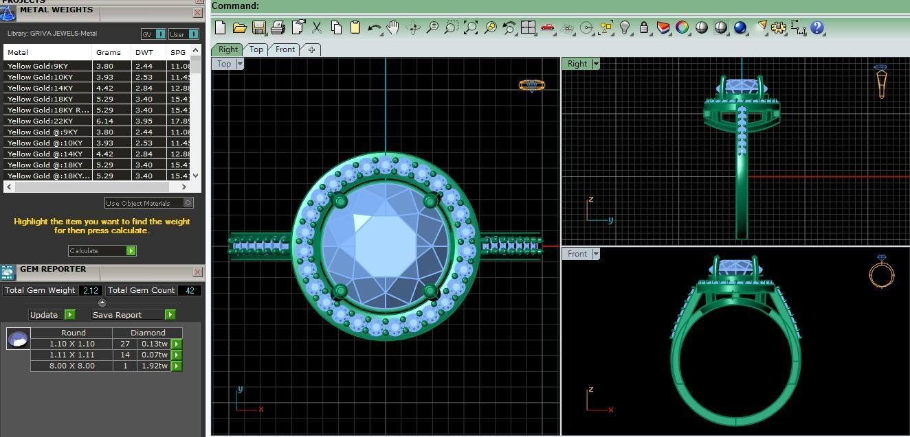
Task: Open the Right viewport title dropdown arrow
Action: [596, 64]
